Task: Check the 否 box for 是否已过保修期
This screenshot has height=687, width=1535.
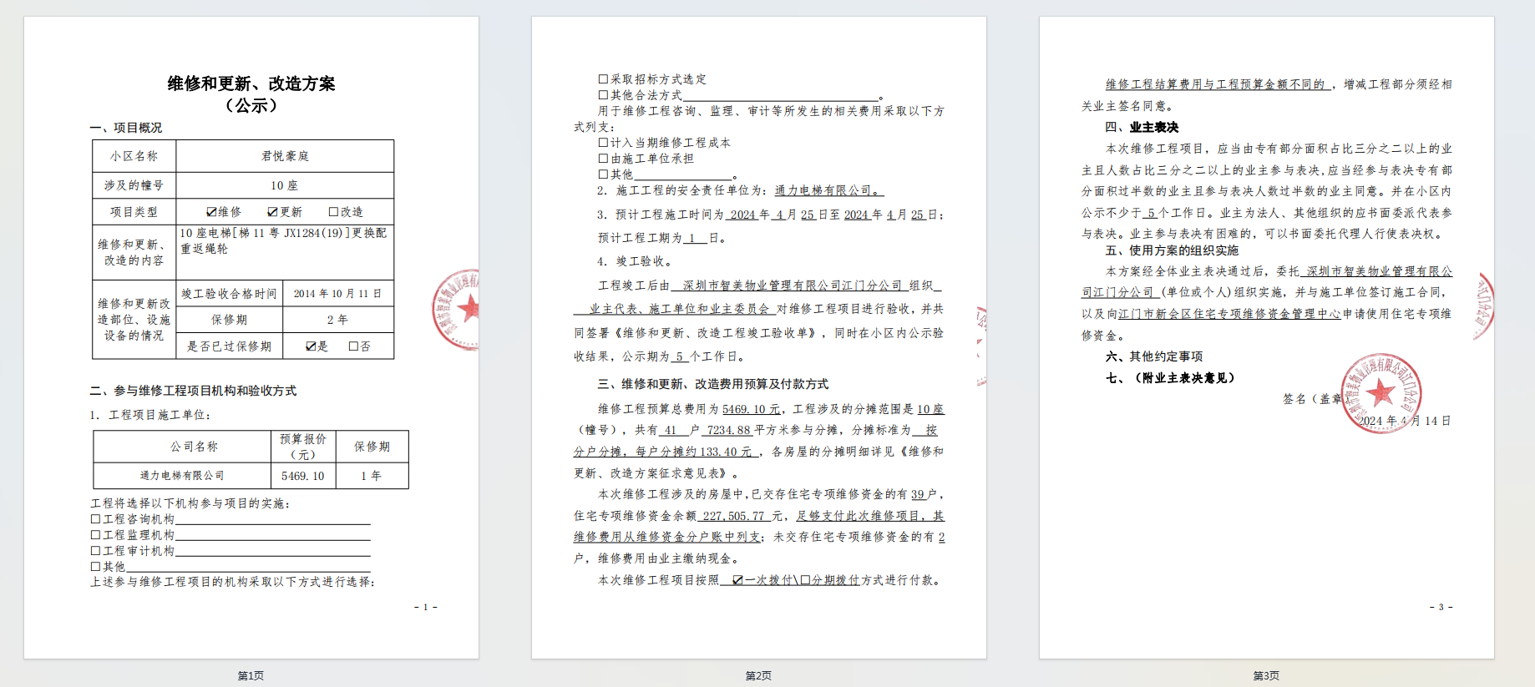Action: click(353, 346)
